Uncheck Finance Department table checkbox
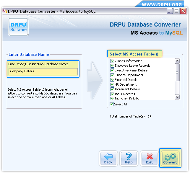This screenshot has height=173, width=190. tap(112, 75)
